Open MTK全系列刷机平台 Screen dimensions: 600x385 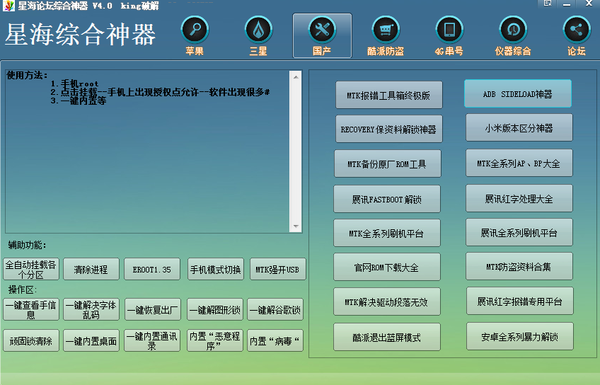[387, 233]
